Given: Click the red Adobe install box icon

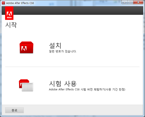Looking at the screenshot, I should (26, 47).
